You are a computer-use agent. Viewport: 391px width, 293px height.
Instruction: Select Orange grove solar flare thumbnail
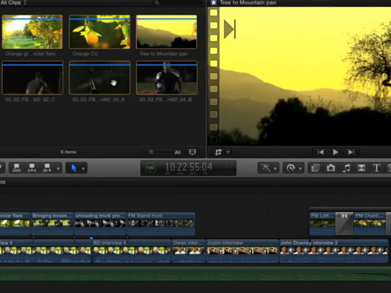coord(32,32)
